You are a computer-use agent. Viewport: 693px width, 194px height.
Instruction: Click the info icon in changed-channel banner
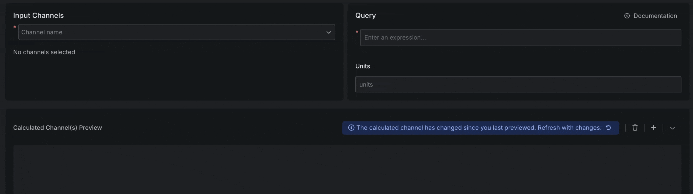[x=351, y=128]
